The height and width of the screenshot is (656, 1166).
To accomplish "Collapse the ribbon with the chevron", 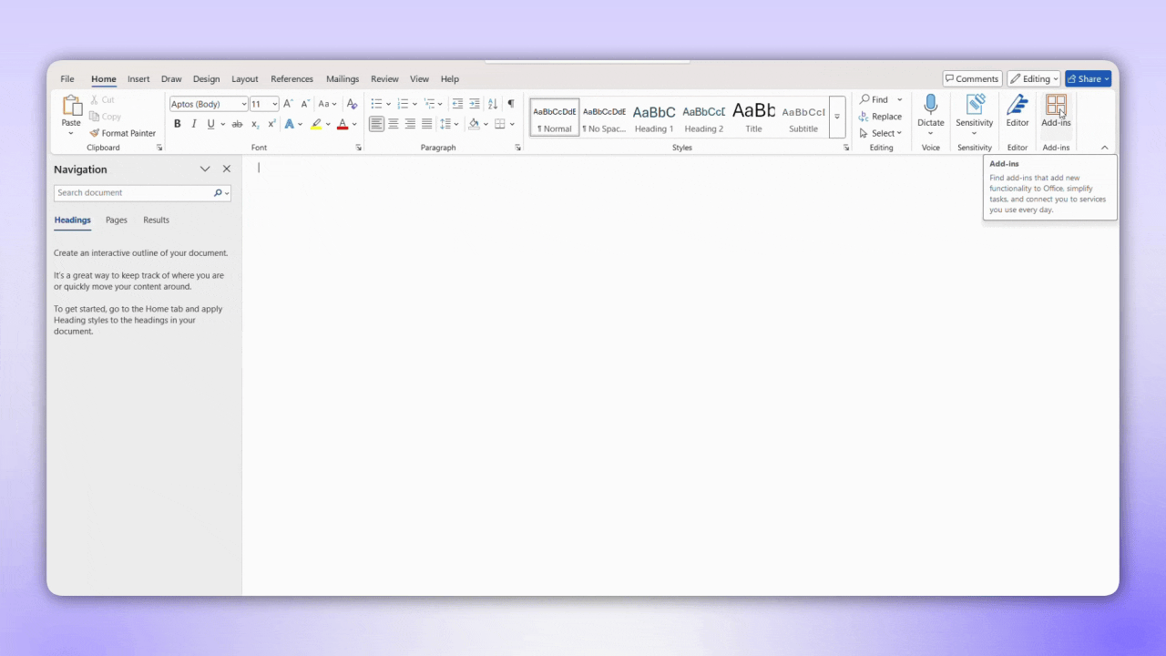I will tap(1105, 148).
